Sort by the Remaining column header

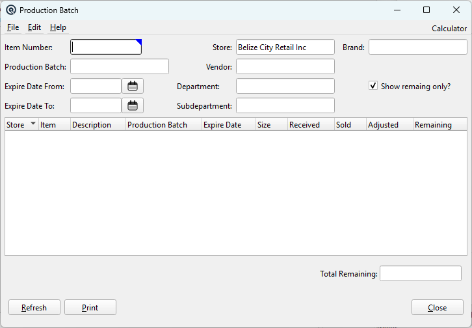pyautogui.click(x=440, y=125)
